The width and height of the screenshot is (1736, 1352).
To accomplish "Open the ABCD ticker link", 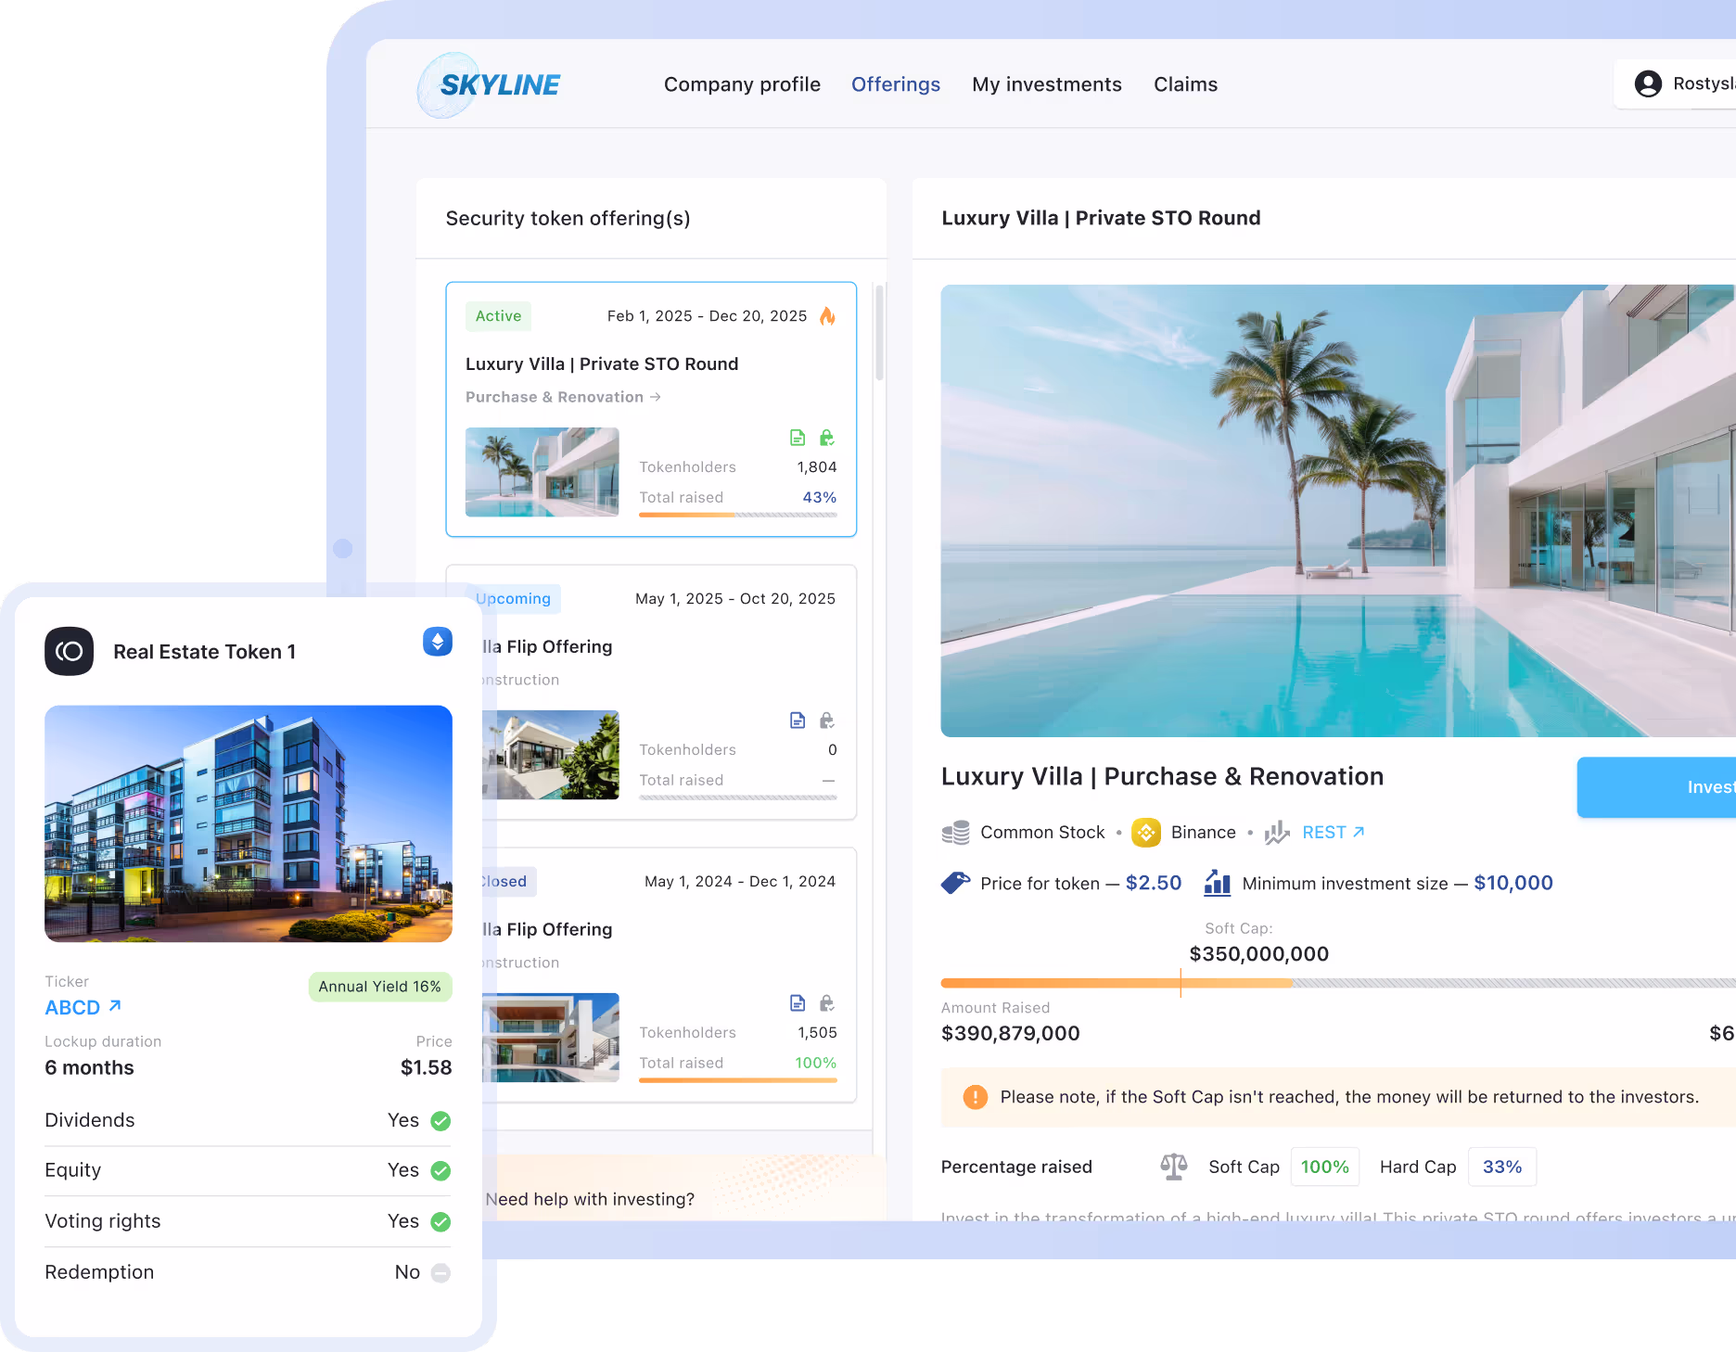I will (x=83, y=1008).
